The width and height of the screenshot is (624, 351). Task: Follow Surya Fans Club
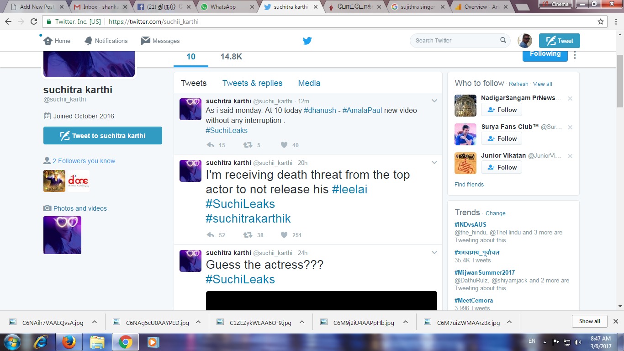(502, 138)
